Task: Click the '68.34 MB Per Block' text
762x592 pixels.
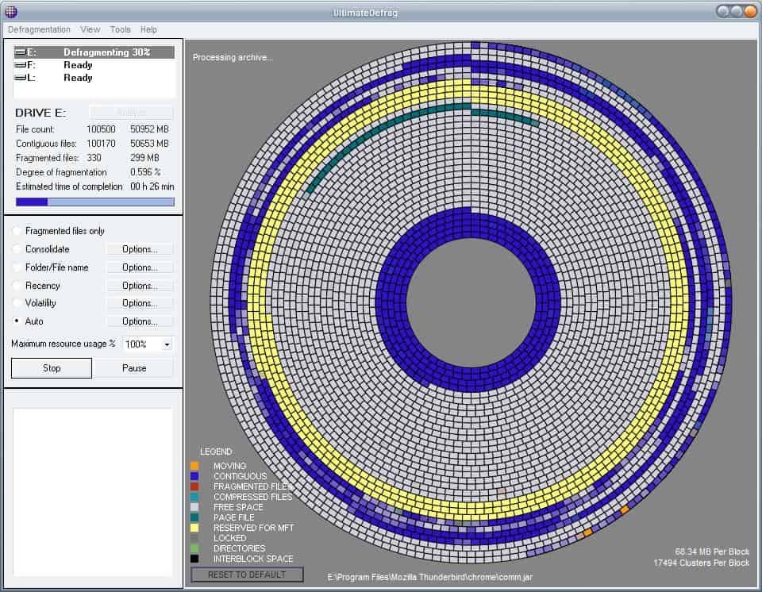Action: (712, 552)
